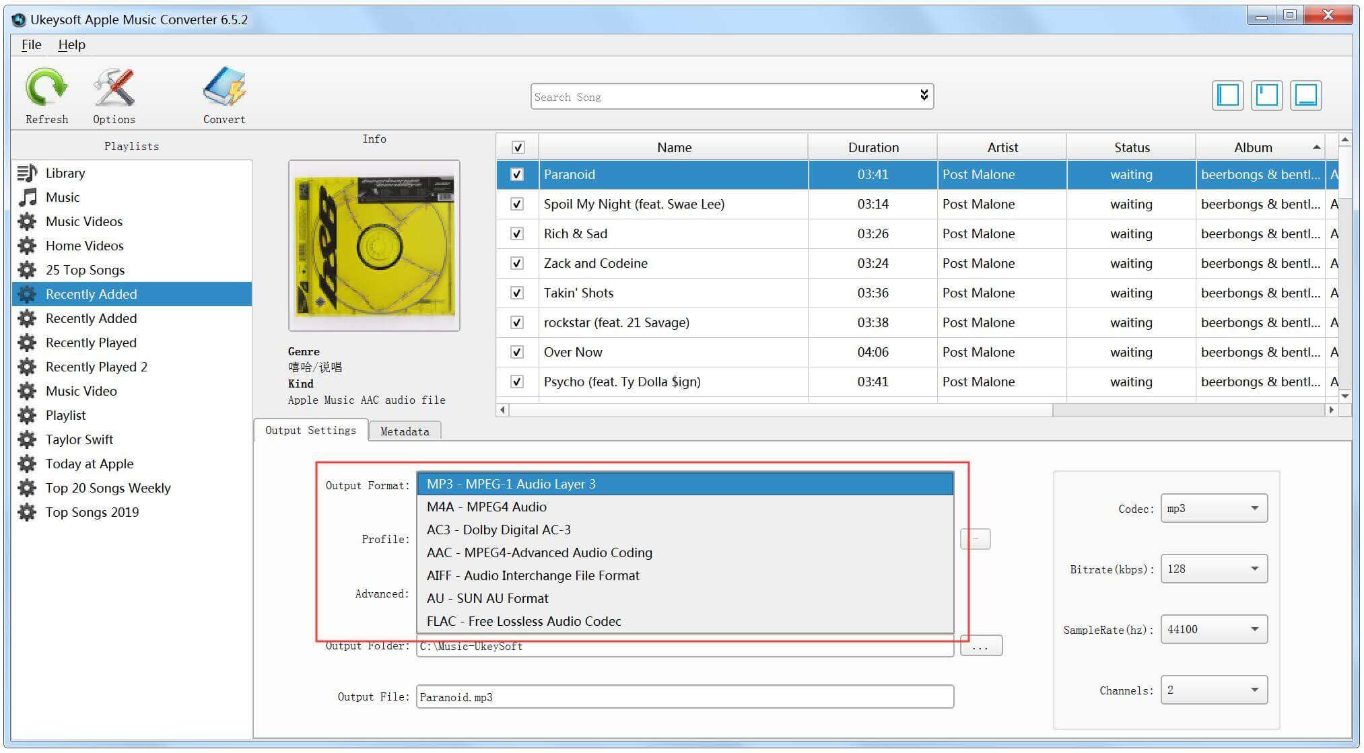Image resolution: width=1364 pixels, height=753 pixels.
Task: Uncheck the rockstar feat. 21 Savage checkbox
Action: [x=518, y=322]
